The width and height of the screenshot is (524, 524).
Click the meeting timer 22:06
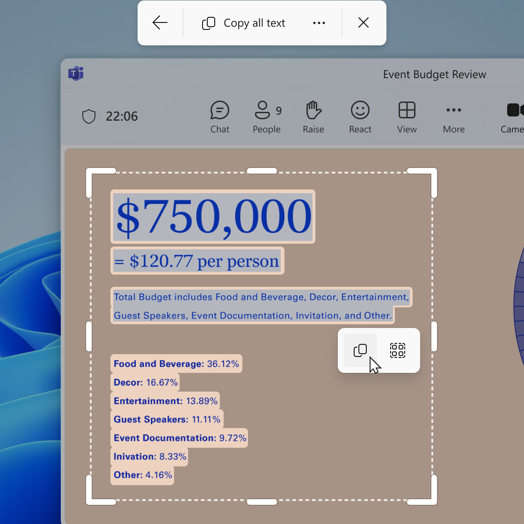(122, 116)
